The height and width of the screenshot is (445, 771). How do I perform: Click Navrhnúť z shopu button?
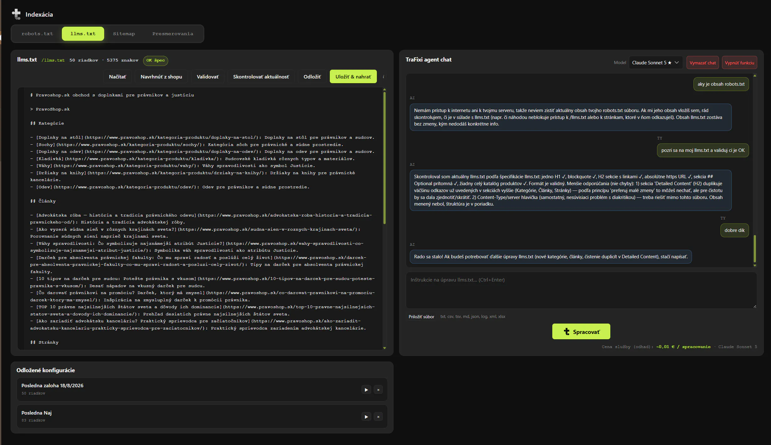(161, 77)
